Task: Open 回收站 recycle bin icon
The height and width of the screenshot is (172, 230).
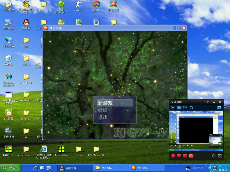Action: point(9,60)
